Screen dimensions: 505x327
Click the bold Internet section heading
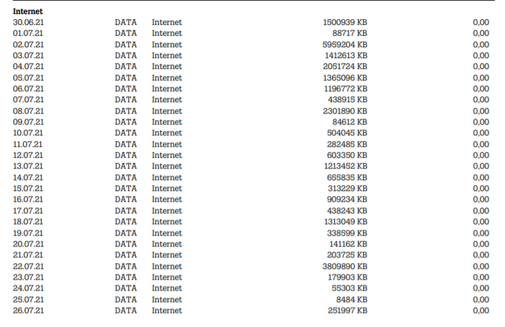click(x=28, y=12)
